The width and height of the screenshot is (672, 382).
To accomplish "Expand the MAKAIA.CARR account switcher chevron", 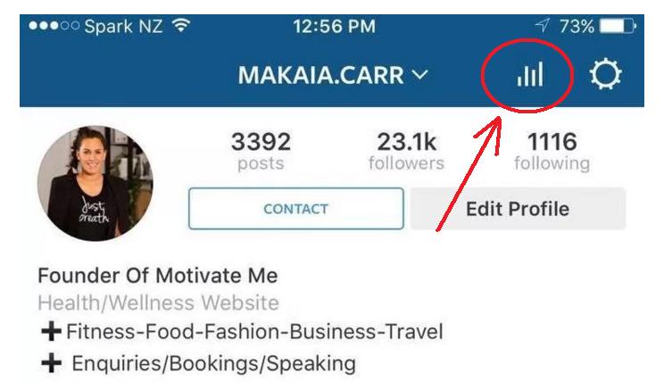I will [x=420, y=75].
